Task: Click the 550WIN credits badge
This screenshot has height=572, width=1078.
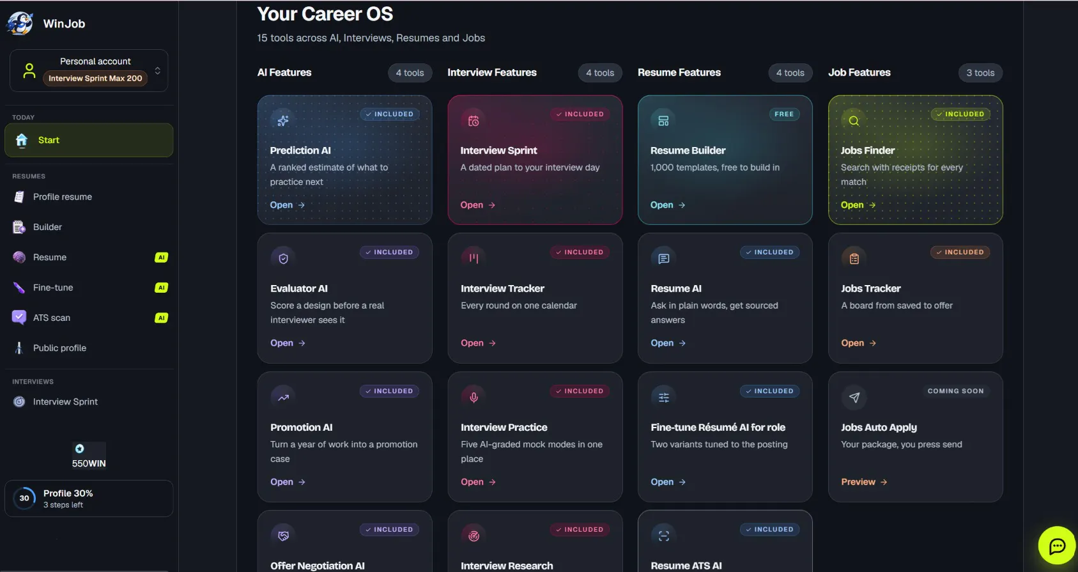Action: [89, 456]
